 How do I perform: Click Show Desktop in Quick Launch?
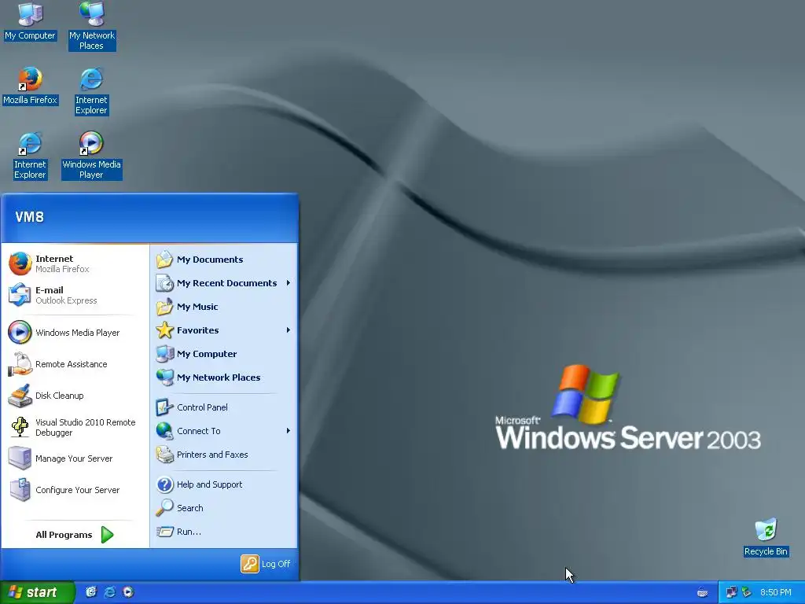click(91, 592)
